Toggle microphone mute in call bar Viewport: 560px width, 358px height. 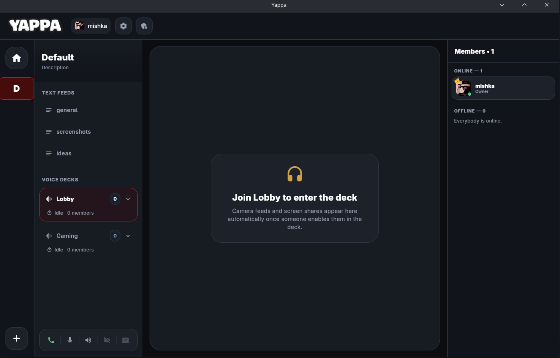pos(70,340)
